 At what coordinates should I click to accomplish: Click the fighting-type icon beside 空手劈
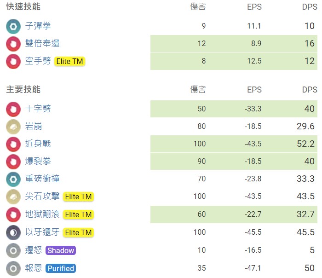(13, 61)
